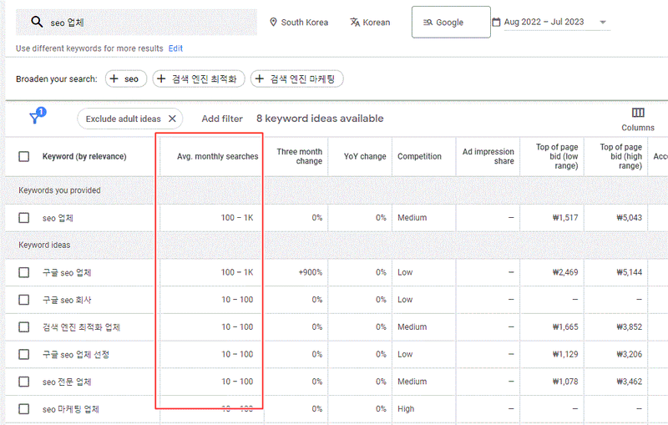Image resolution: width=668 pixels, height=425 pixels.
Task: Click the 구글 seo 업체 선정 keyword text
Action: (76, 354)
